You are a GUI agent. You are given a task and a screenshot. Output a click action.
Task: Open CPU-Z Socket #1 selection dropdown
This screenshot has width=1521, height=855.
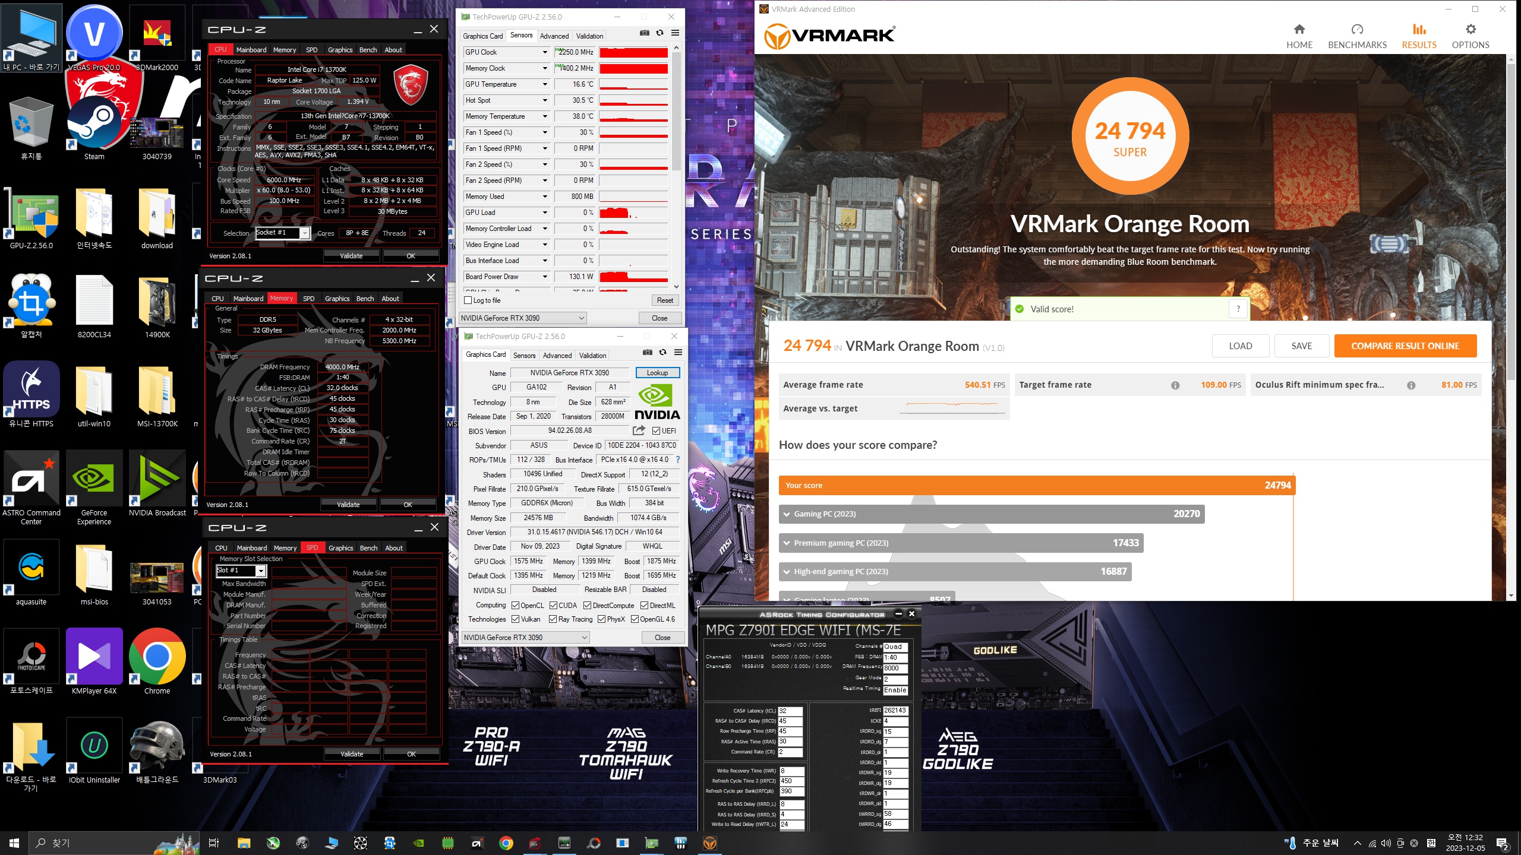point(304,233)
